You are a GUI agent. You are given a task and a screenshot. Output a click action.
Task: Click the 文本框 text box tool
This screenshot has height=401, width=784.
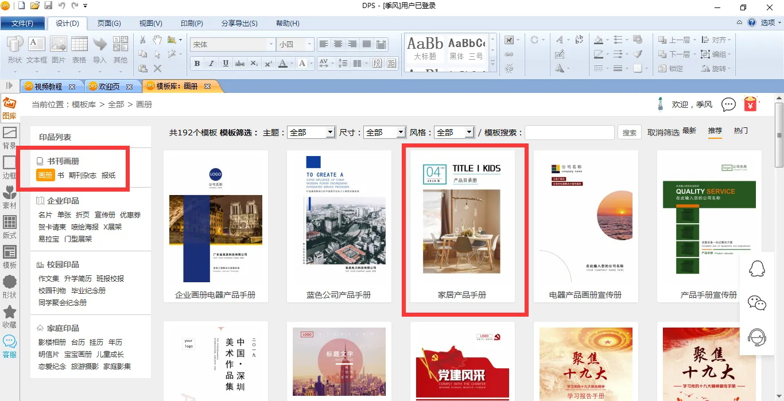pos(36,49)
